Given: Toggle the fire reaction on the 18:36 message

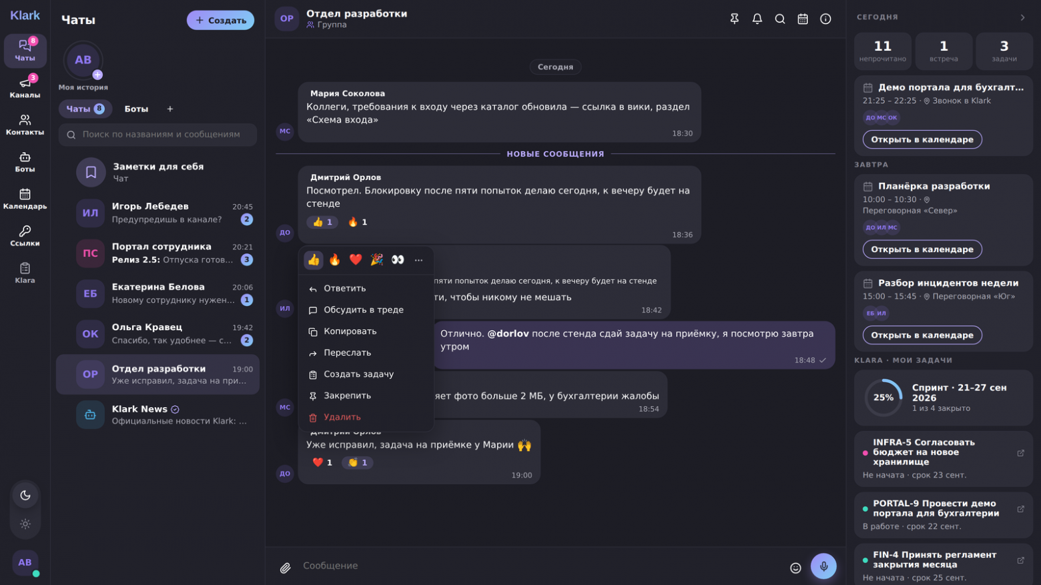Looking at the screenshot, I should point(358,222).
